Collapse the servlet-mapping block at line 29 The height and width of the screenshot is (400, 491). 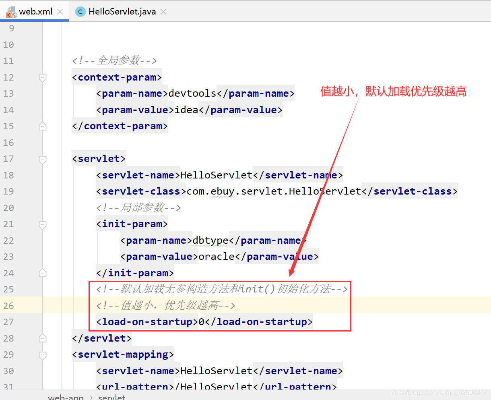[43, 355]
